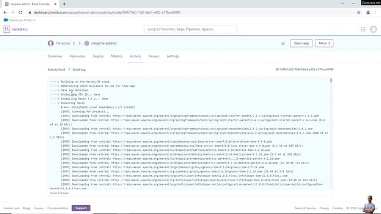
Task: Click the browser back arrow
Action: coord(5,12)
